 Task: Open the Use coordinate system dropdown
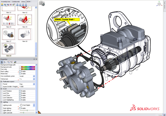point(34,76)
